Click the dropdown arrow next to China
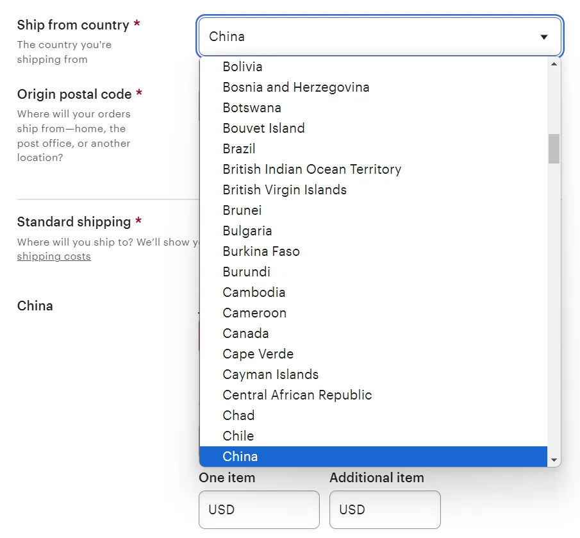The width and height of the screenshot is (580, 538). [x=544, y=37]
